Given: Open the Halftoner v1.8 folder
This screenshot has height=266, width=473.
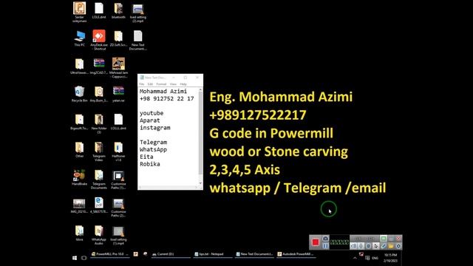Looking at the screenshot, I should pyautogui.click(x=118, y=151).
